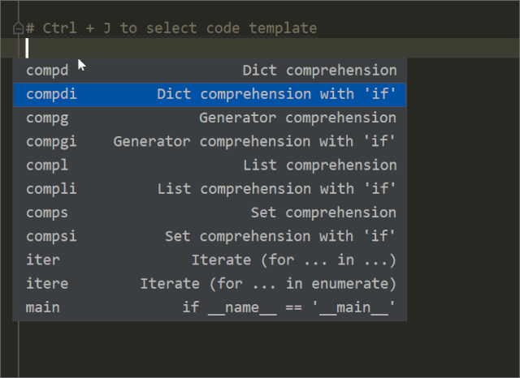Insert the iter Iterate for-in template

(210, 260)
